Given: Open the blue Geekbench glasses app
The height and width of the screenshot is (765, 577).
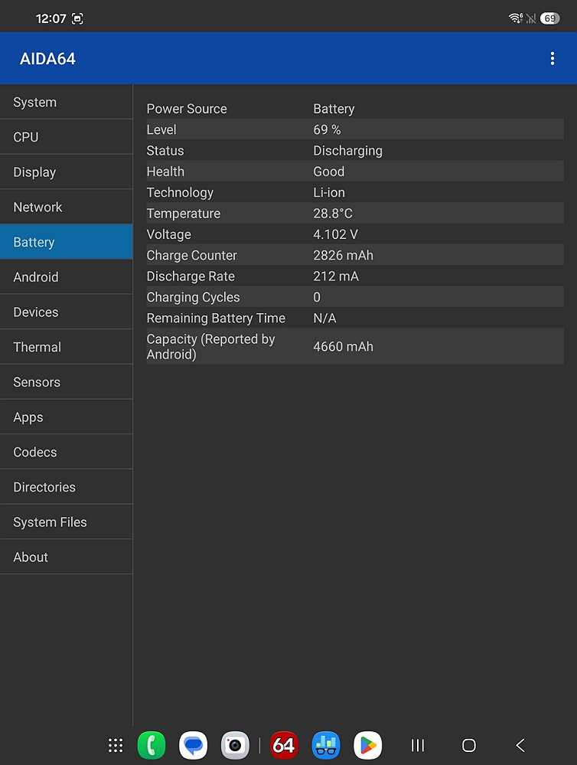Looking at the screenshot, I should click(326, 745).
